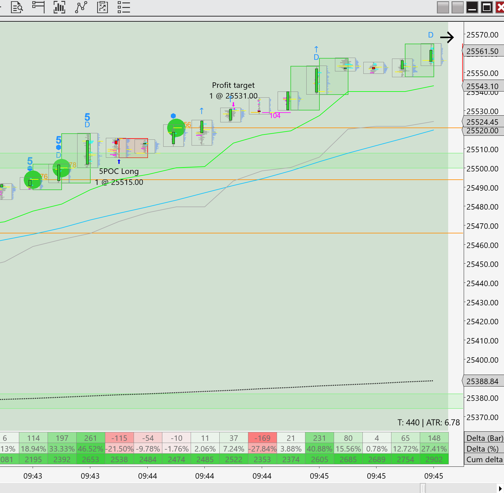Click the Chart Trader toolbar icon
The image size is (504, 493).
tap(38, 7)
